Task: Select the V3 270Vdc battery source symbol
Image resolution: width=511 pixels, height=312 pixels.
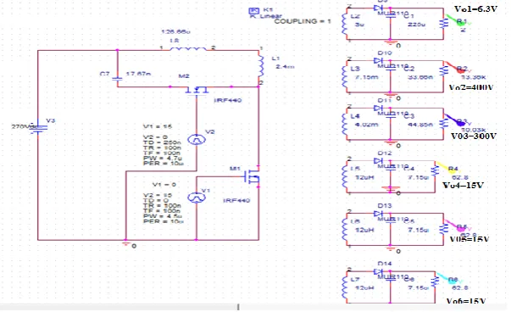Action: [38, 129]
